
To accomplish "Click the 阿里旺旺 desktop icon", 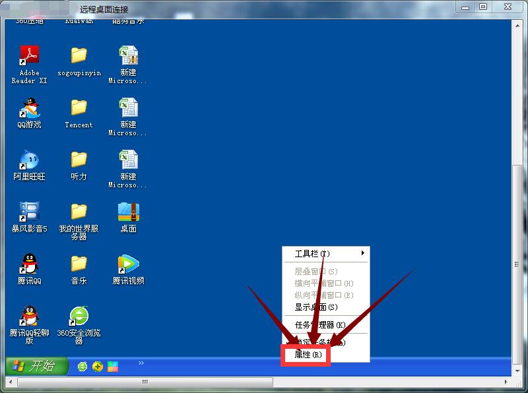I will (29, 160).
